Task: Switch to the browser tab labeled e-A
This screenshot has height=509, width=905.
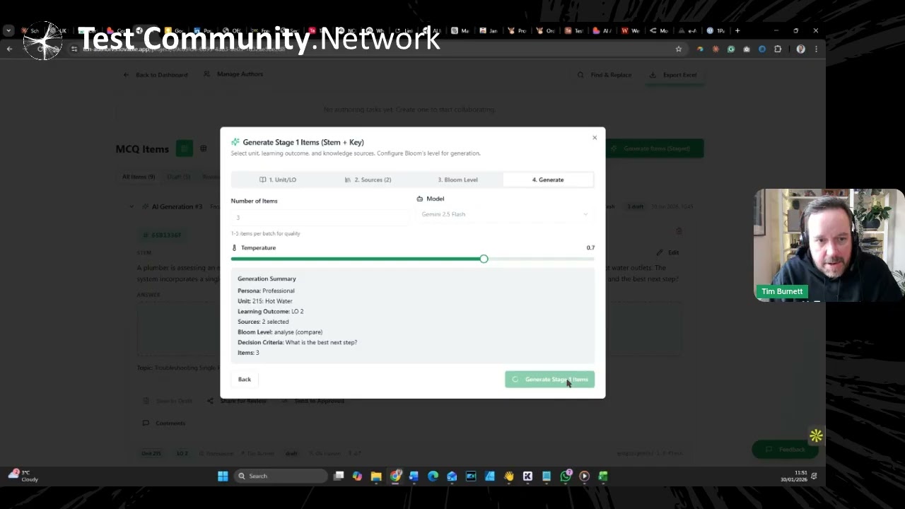Action: click(x=687, y=31)
